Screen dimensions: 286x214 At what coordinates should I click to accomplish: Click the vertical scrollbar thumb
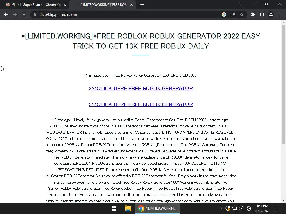click(x=283, y=84)
